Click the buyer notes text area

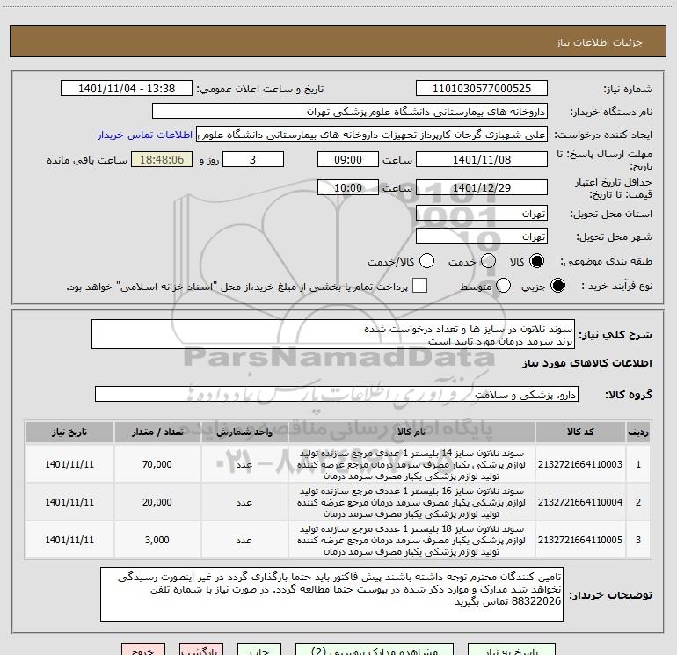[x=331, y=594]
